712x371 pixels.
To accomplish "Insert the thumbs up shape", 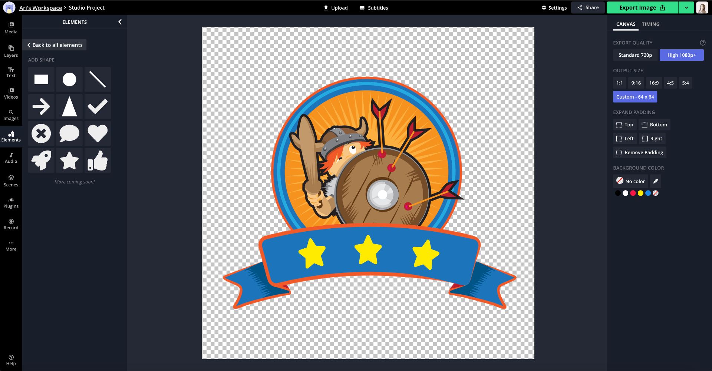I will click(x=98, y=160).
